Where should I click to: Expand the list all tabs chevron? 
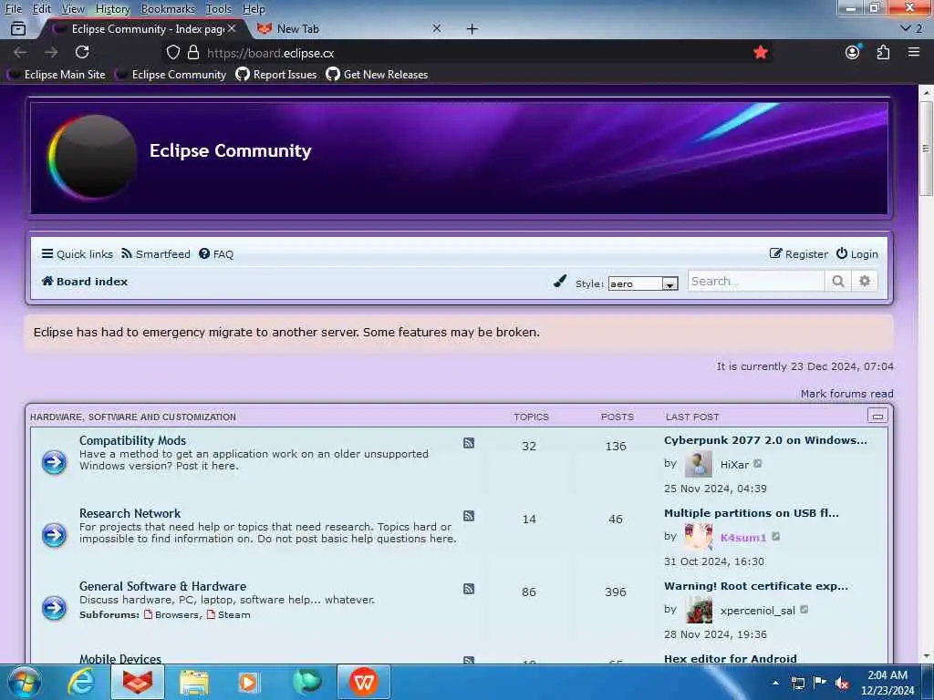tap(906, 28)
